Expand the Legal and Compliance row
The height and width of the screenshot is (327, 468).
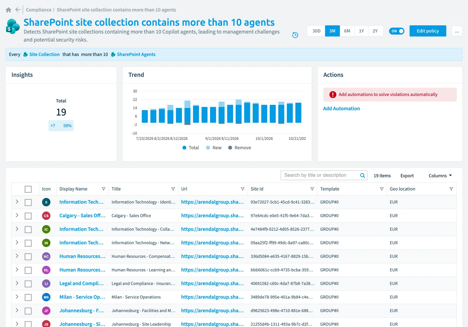(x=17, y=283)
